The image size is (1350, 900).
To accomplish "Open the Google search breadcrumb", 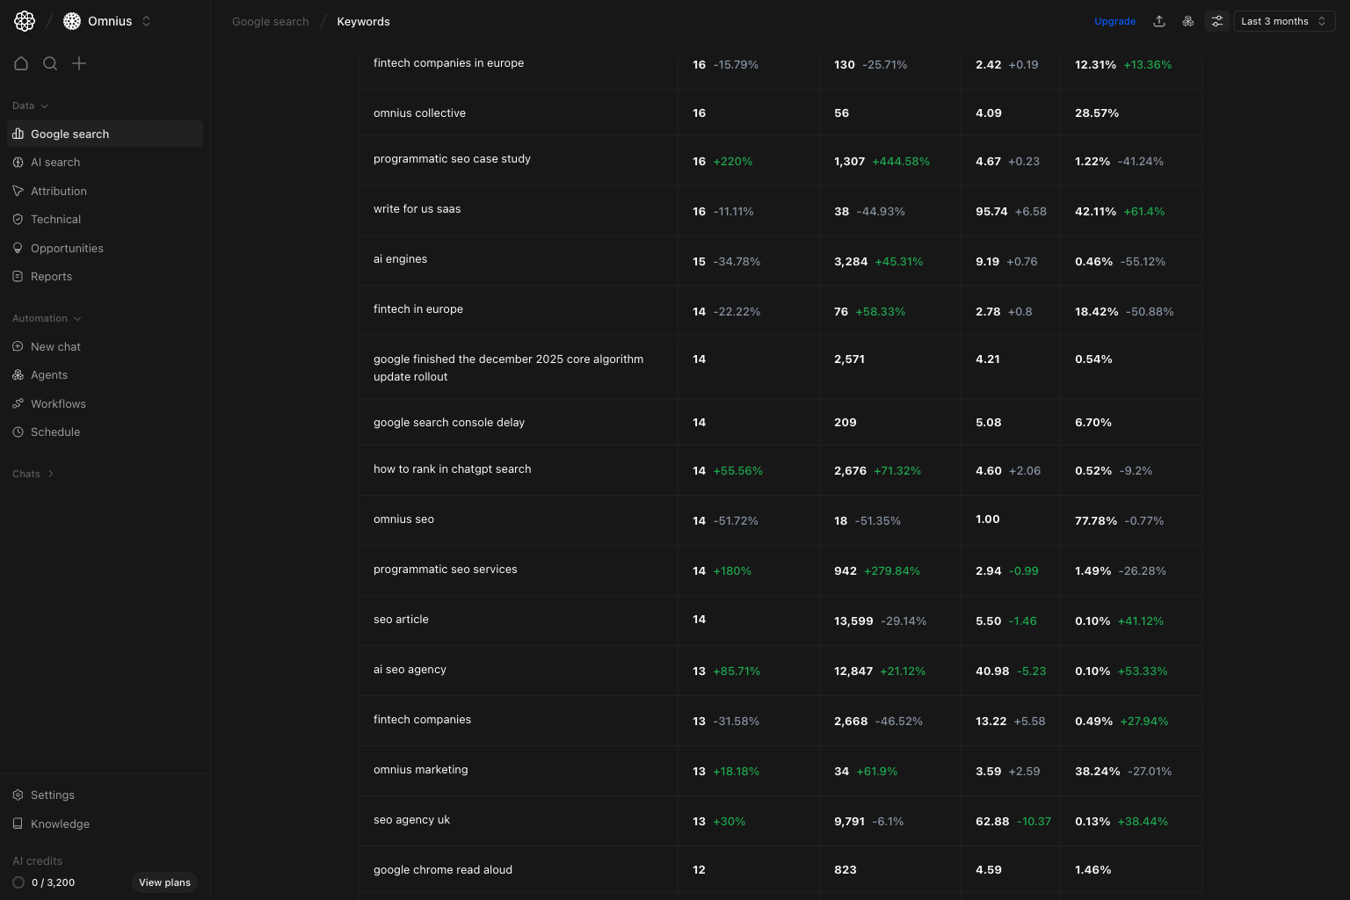I will point(270,21).
